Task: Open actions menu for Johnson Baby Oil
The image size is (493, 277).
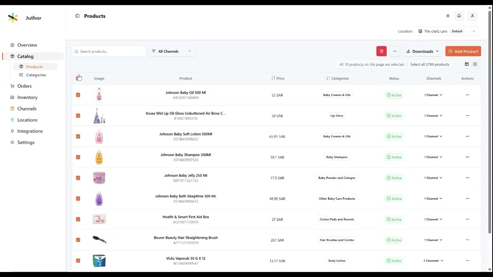Action: [x=468, y=95]
